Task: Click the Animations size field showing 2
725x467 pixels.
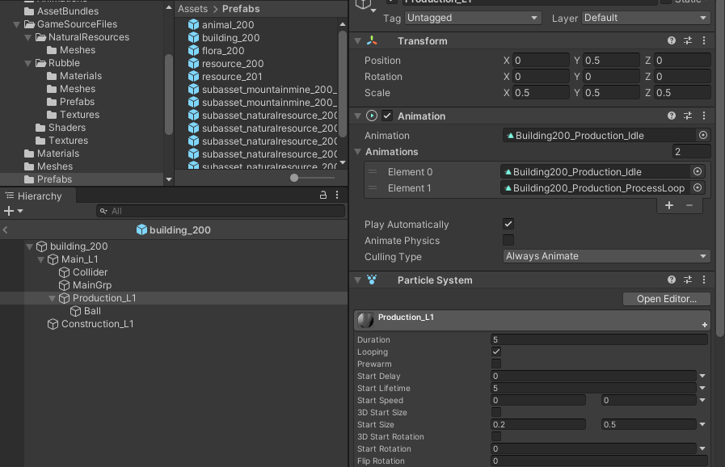Action: (691, 151)
